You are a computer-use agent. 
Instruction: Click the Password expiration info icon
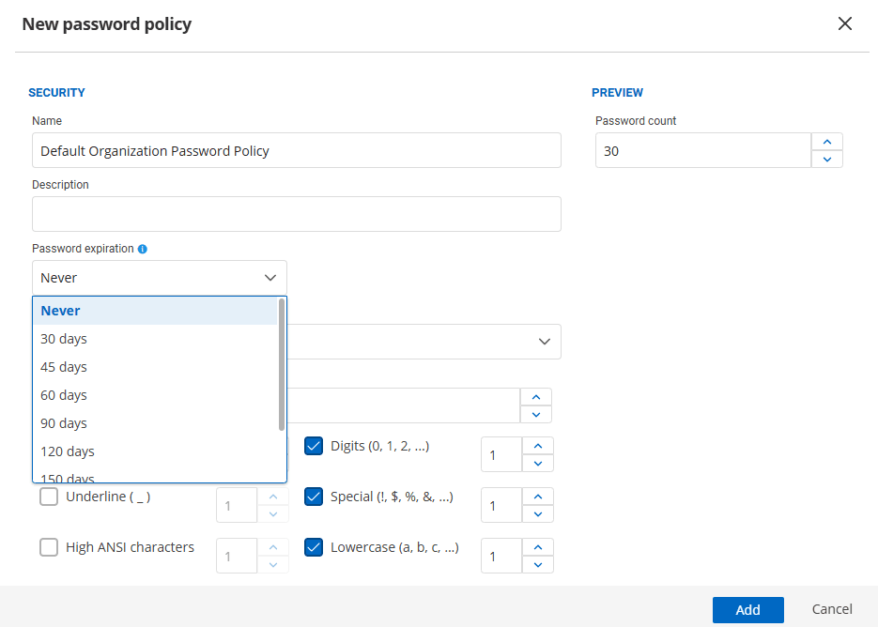(142, 248)
